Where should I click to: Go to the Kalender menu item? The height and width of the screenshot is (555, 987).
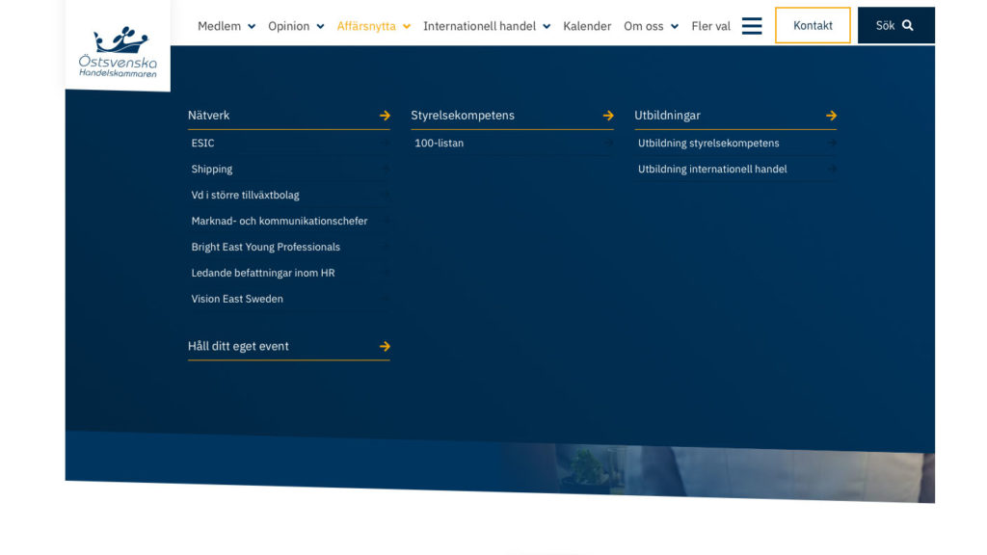coord(587,26)
